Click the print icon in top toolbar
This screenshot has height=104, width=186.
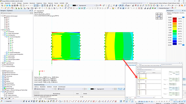tap(17, 6)
